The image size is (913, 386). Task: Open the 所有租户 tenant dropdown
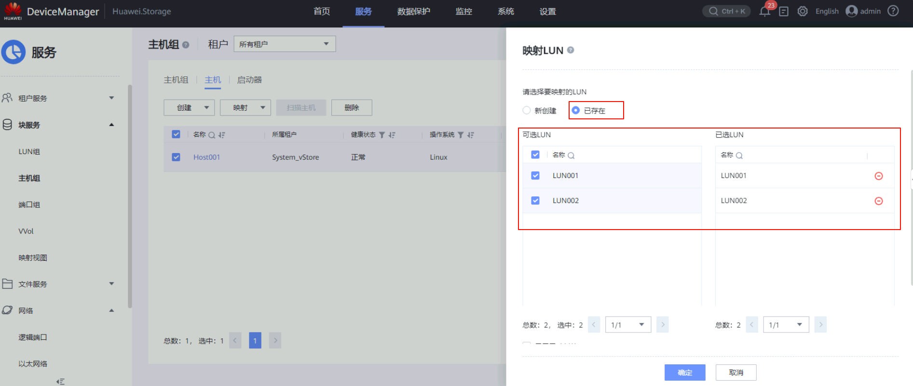tap(284, 44)
